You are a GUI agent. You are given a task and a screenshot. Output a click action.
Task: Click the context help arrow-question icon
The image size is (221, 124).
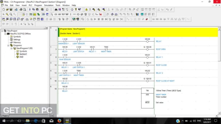[x=80, y=9]
